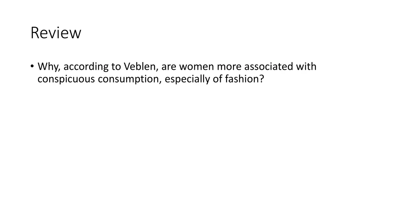Click the word "with" ending first line
Image resolution: width=395 pixels, height=222 pixels.
click(306, 67)
